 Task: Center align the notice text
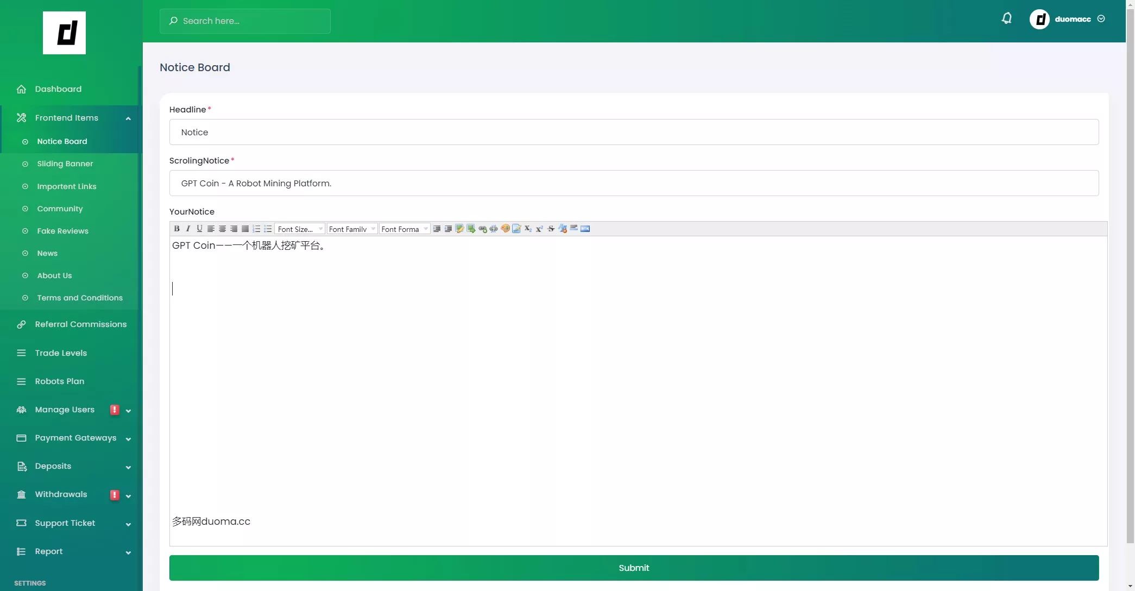[x=222, y=229]
